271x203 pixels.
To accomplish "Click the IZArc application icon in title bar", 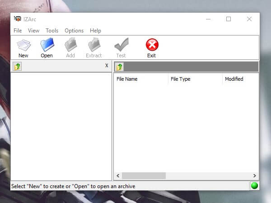I will click(x=18, y=19).
